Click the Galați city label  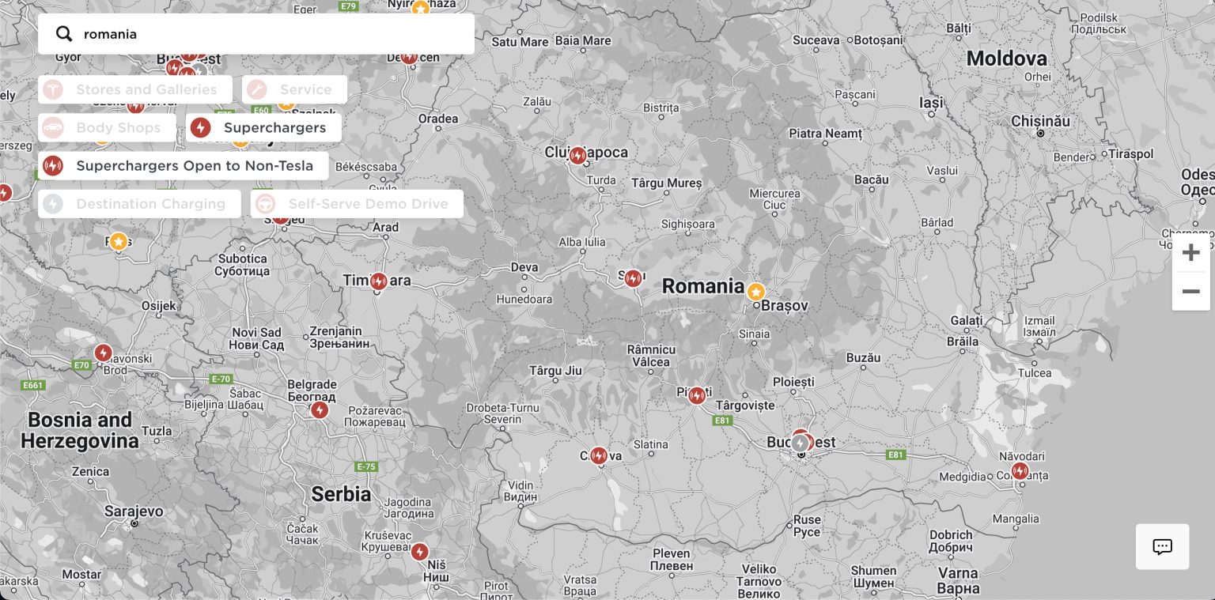[x=966, y=320]
